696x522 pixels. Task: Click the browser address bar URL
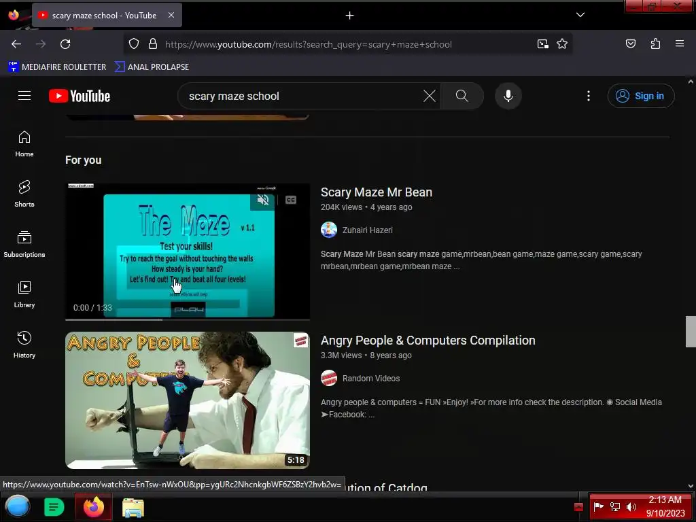click(309, 44)
